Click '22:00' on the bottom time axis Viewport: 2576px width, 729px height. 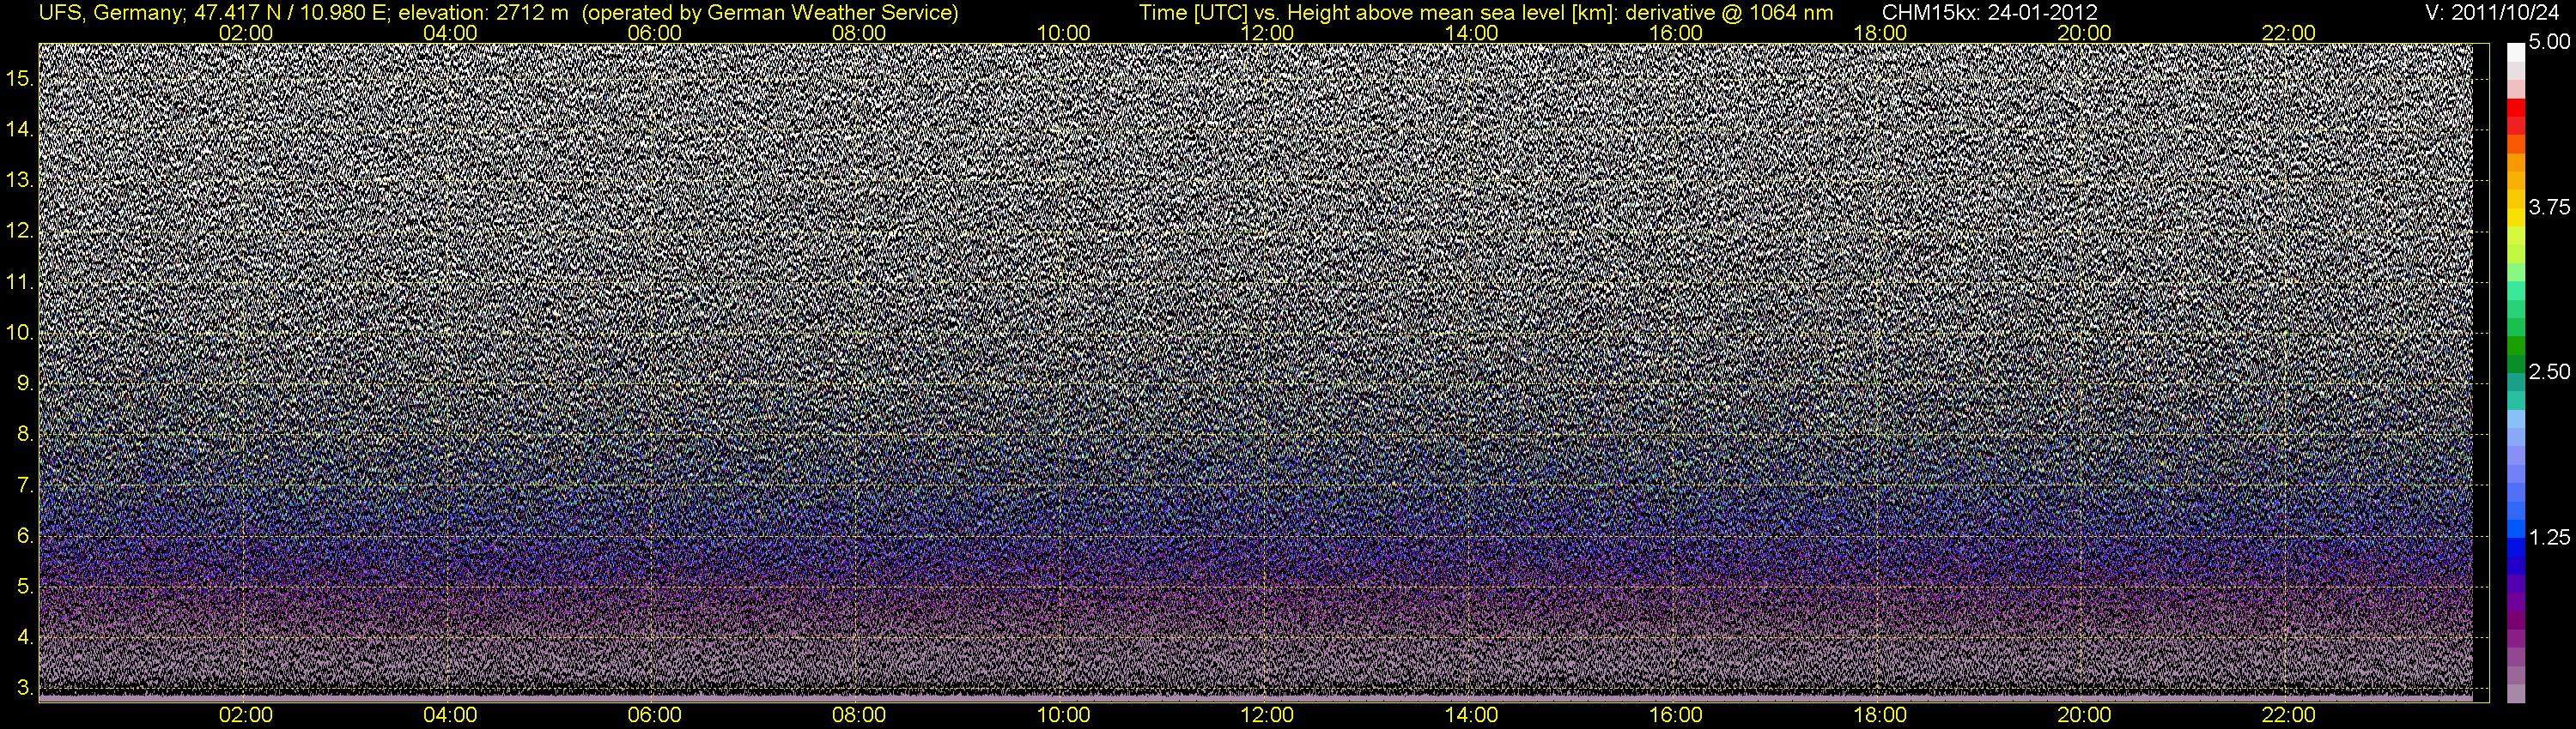click(x=2288, y=715)
